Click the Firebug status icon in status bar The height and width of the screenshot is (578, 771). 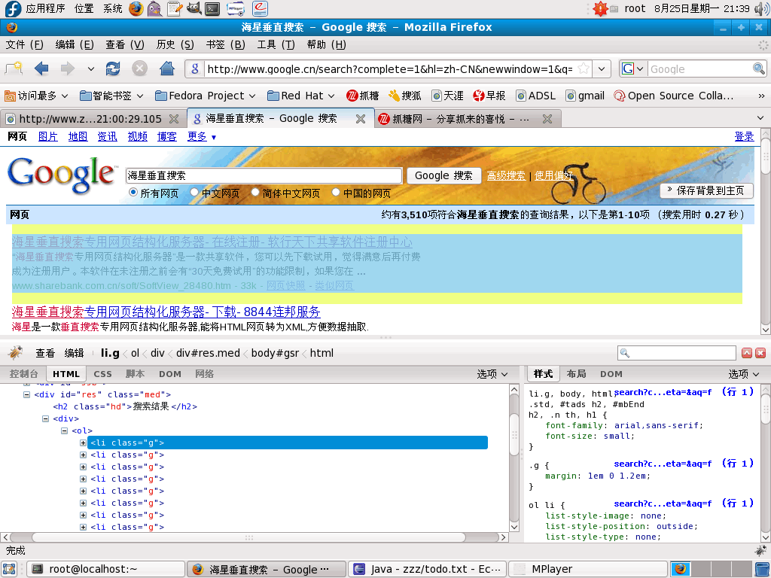pyautogui.click(x=760, y=550)
